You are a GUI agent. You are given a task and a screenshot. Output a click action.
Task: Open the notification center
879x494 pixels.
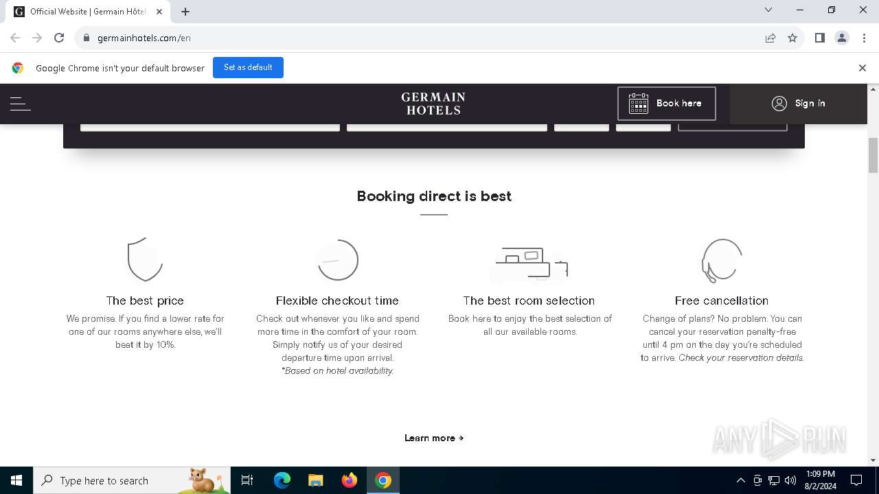coord(856,480)
